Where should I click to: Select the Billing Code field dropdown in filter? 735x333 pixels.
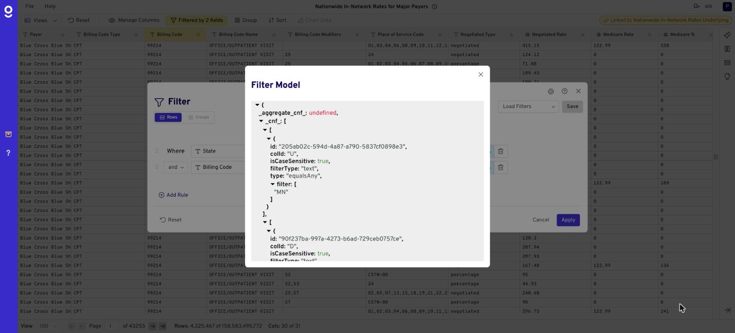(x=218, y=167)
